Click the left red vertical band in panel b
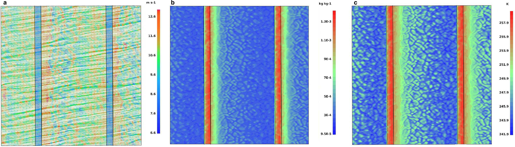This screenshot has width=515, height=147. click(208, 75)
